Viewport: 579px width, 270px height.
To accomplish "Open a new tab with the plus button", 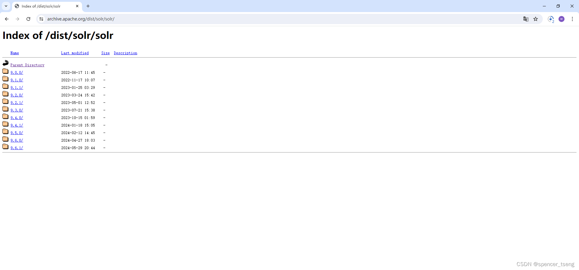I will tap(88, 6).
